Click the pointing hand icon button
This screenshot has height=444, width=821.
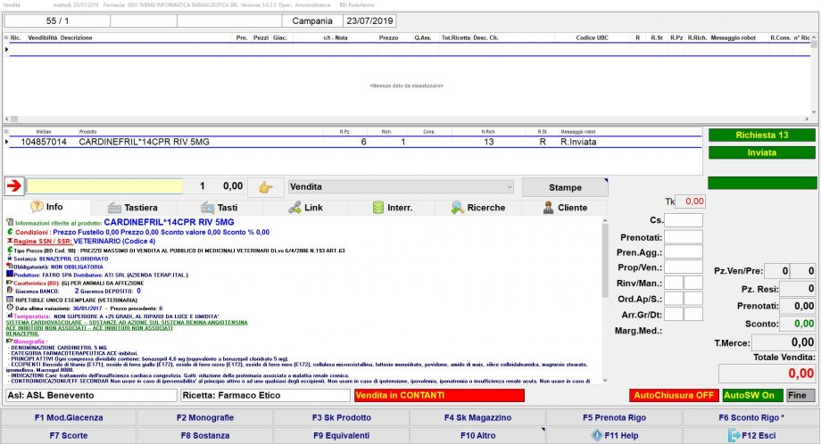(x=264, y=187)
